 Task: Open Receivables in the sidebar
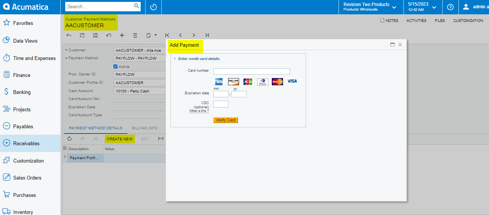click(26, 143)
